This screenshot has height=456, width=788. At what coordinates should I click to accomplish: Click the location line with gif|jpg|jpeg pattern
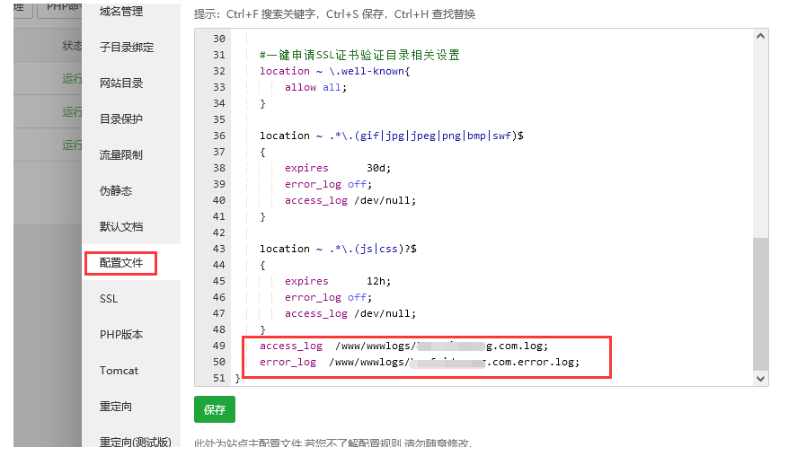click(392, 136)
